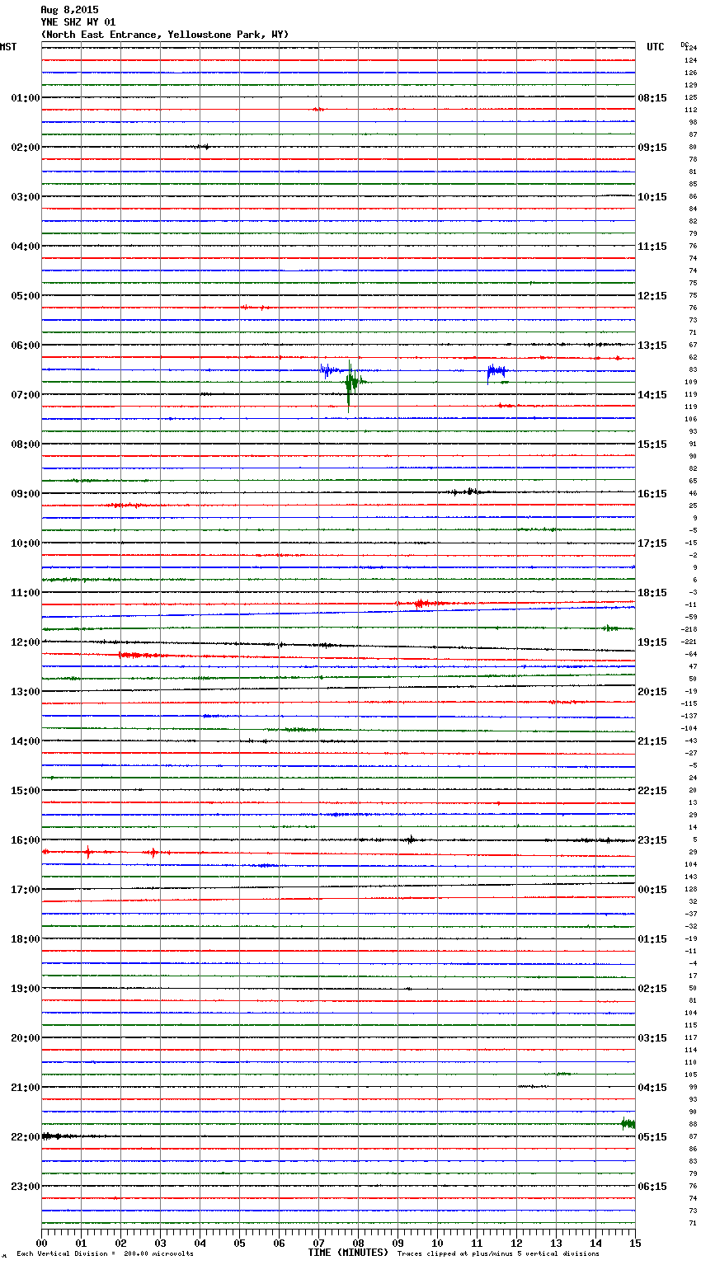Click the 'UTC' column header
The height and width of the screenshot is (1265, 701).
(656, 47)
